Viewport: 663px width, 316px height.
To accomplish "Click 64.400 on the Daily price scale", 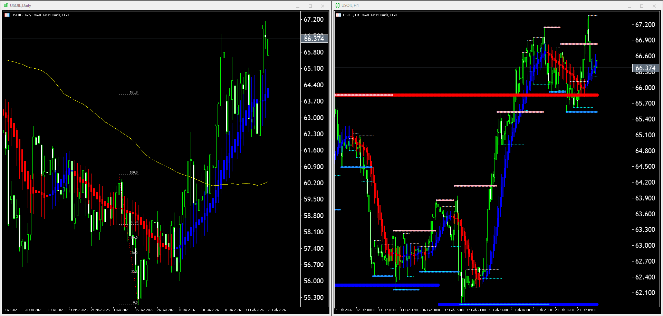I will [314, 85].
